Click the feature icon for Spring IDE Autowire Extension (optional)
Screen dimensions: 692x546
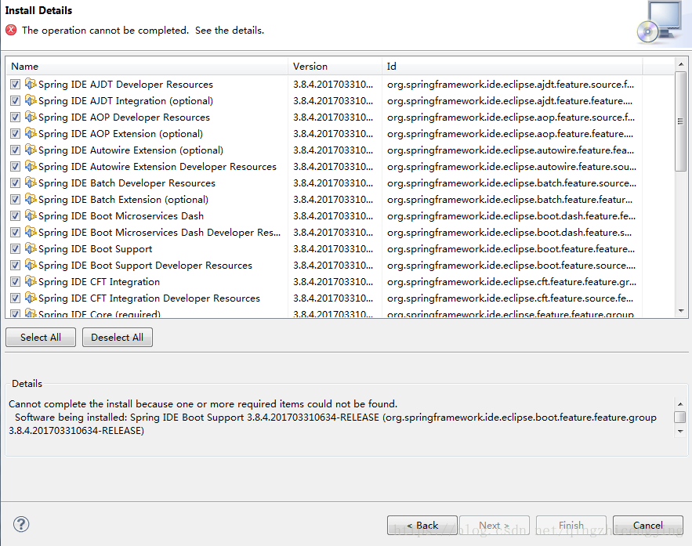coord(31,150)
